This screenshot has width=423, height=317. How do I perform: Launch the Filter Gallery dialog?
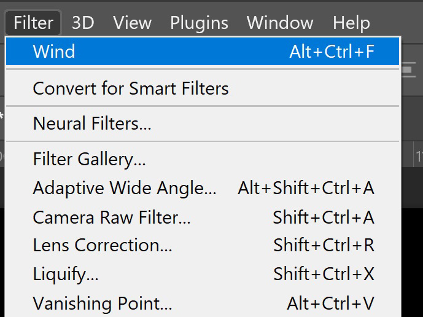[203, 158]
